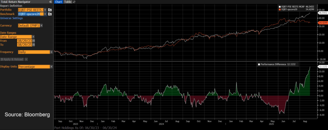This screenshot has height=130, width=328.
Task: Click the Portfolio search magnifier icon
Action: point(50,10)
